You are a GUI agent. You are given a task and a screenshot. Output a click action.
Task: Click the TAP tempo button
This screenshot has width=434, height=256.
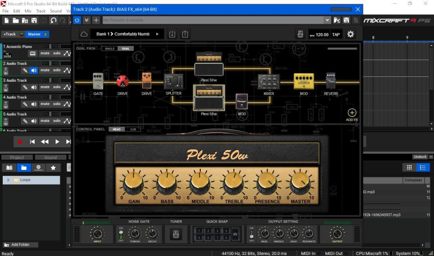336,35
